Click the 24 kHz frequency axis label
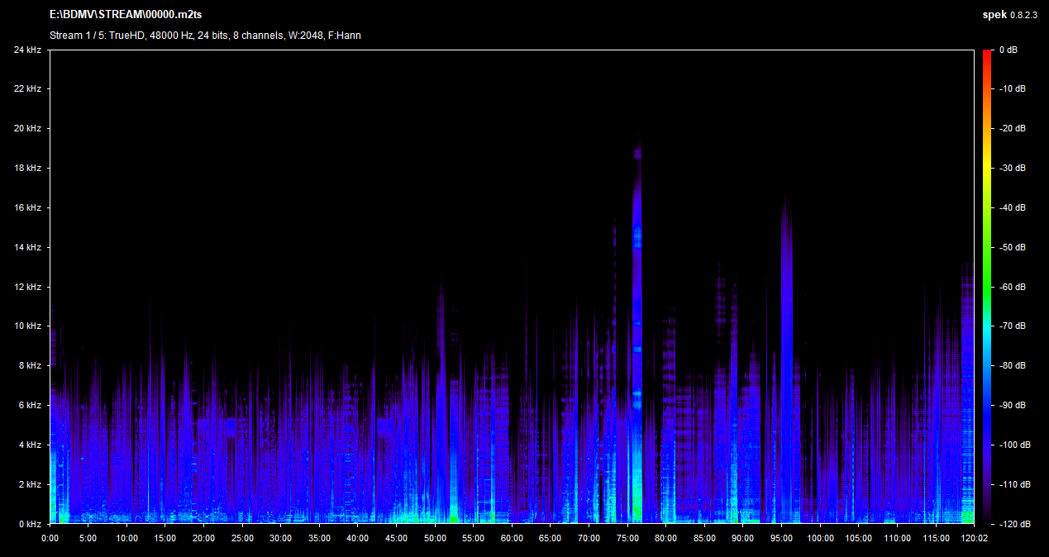This screenshot has width=1049, height=557. [27, 50]
